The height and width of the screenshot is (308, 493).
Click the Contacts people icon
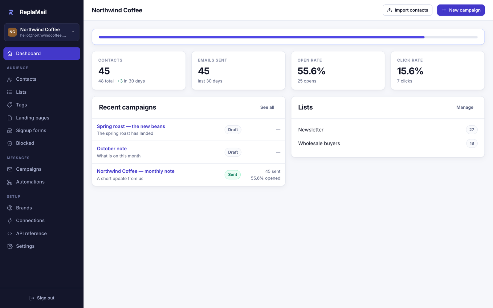pyautogui.click(x=10, y=79)
